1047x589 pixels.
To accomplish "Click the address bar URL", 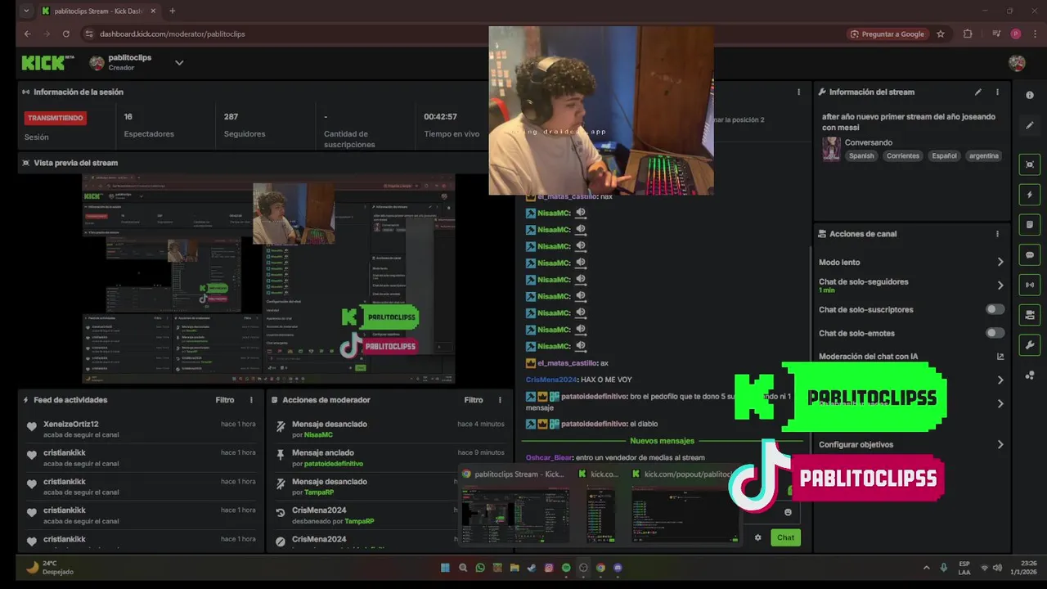I will click(x=173, y=34).
